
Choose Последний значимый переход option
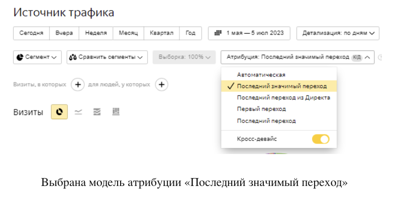[279, 86]
